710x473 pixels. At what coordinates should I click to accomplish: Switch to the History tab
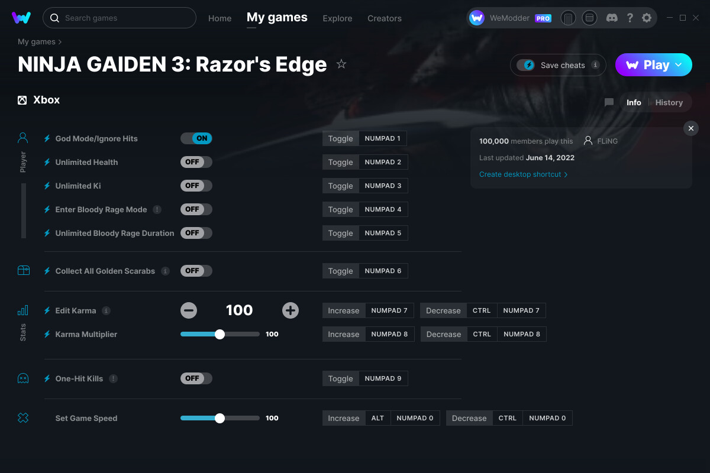click(669, 102)
